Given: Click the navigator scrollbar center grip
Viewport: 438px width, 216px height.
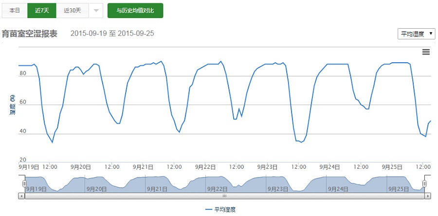Looking at the screenshot, I should (x=224, y=196).
